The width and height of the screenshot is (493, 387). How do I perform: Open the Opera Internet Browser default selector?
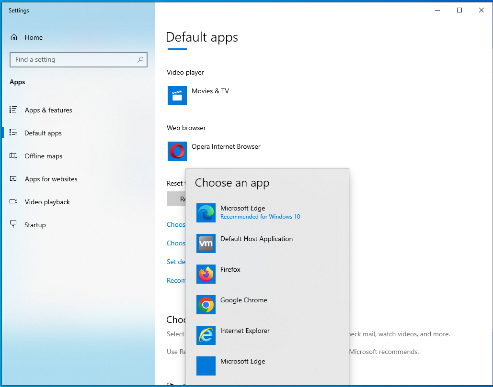coord(226,147)
